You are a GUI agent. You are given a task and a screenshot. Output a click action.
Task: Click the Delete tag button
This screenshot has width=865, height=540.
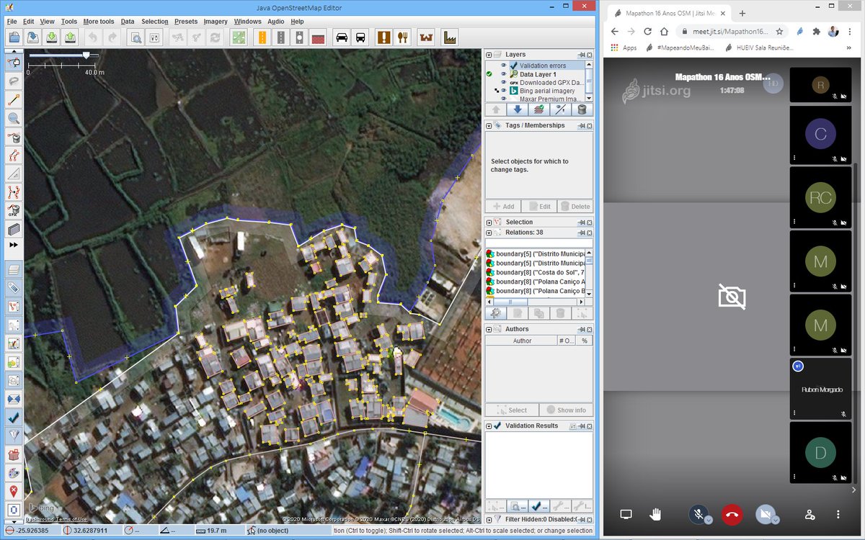click(575, 206)
